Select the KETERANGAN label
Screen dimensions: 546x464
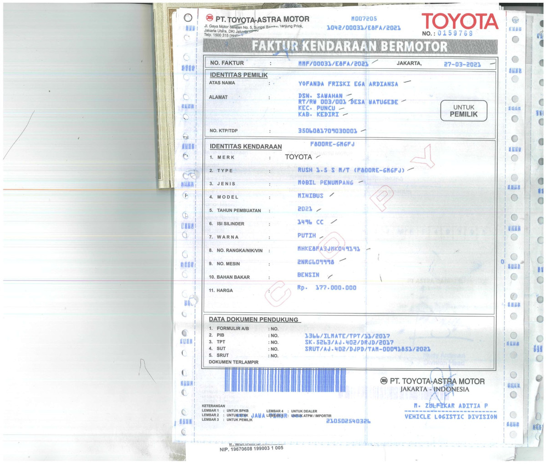coord(213,406)
